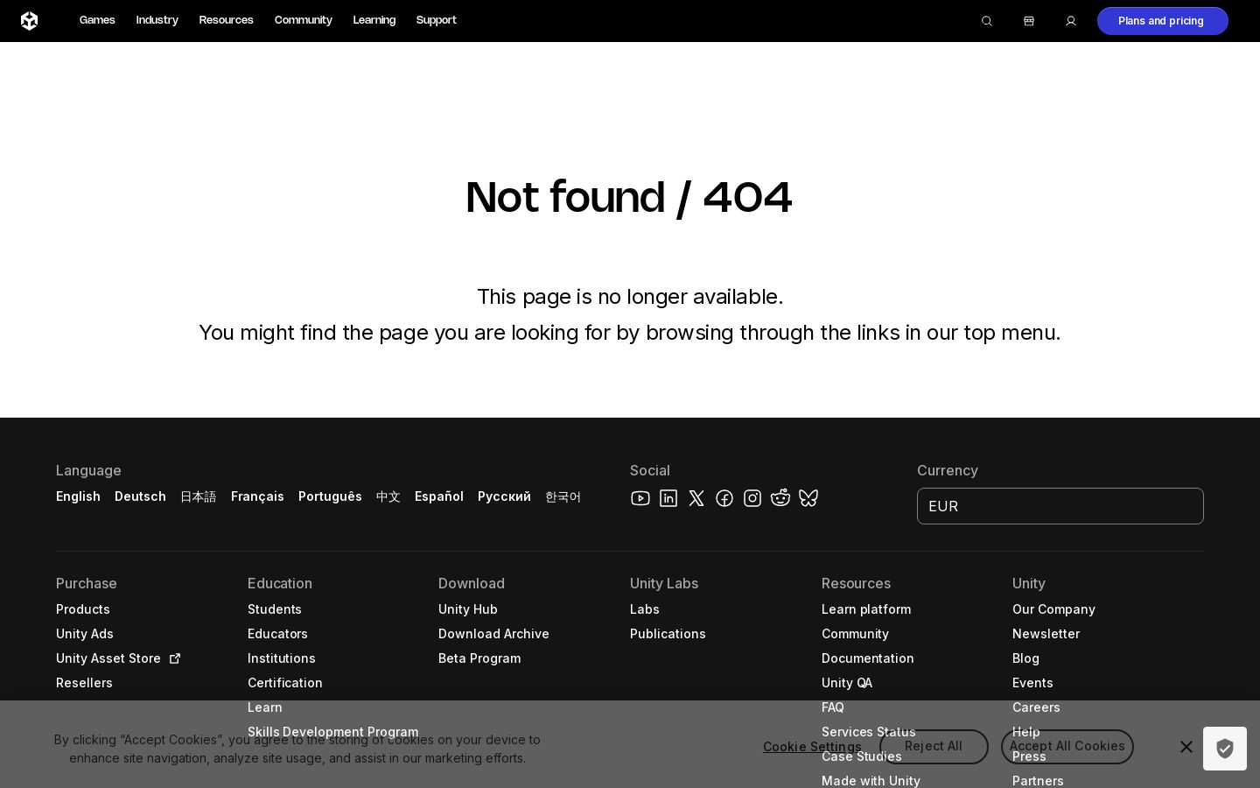Open the Unity Hub download link
Viewport: 1260px width, 788px height.
468,609
